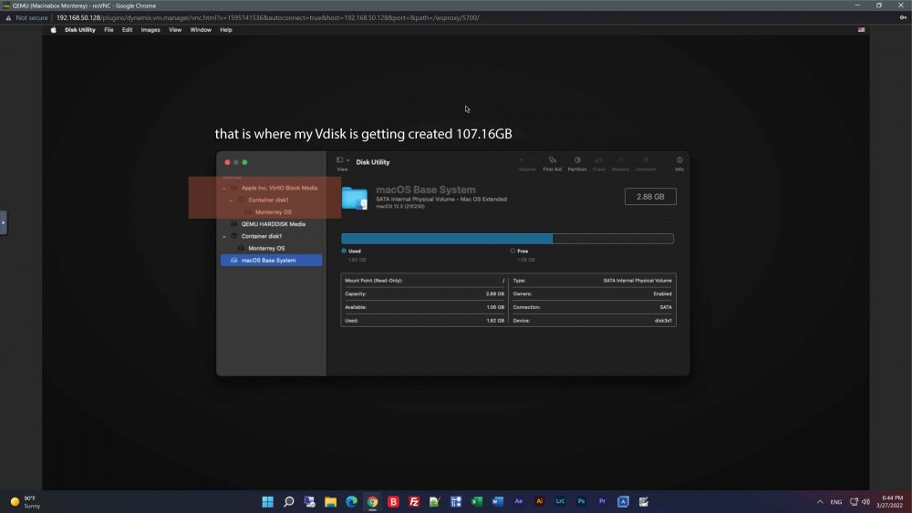Select the macOS Base System volume
The height and width of the screenshot is (513, 912).
(271, 261)
